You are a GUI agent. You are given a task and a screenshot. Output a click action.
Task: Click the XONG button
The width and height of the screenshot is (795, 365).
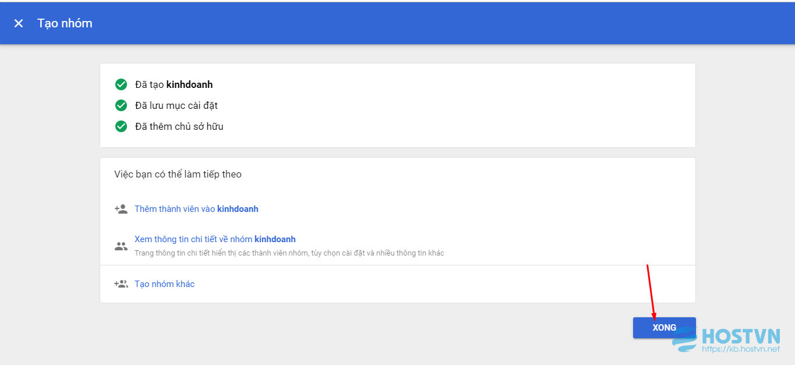[x=664, y=328]
